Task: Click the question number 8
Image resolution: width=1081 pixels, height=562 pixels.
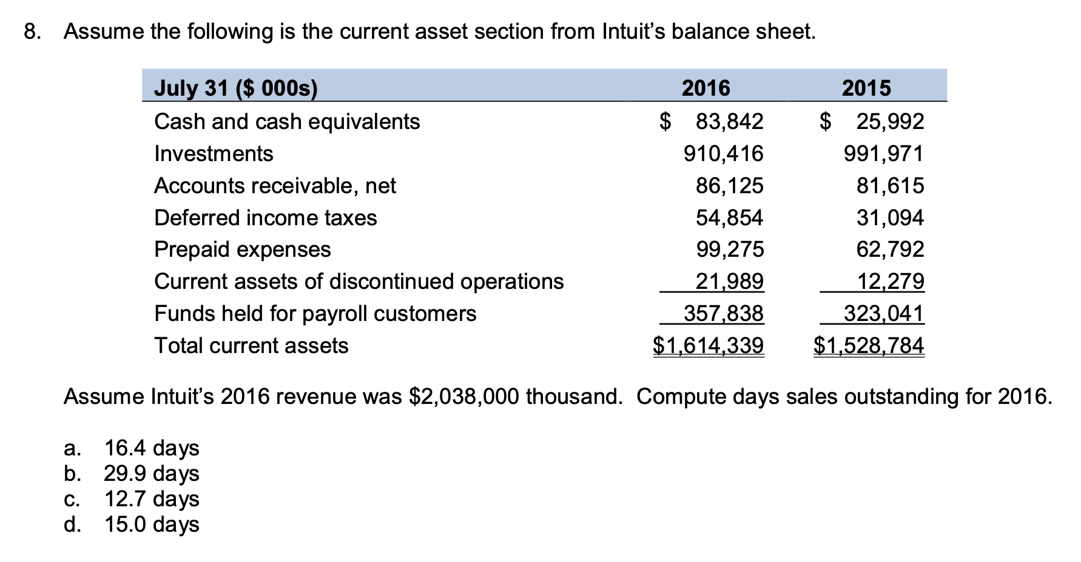Action: [33, 31]
